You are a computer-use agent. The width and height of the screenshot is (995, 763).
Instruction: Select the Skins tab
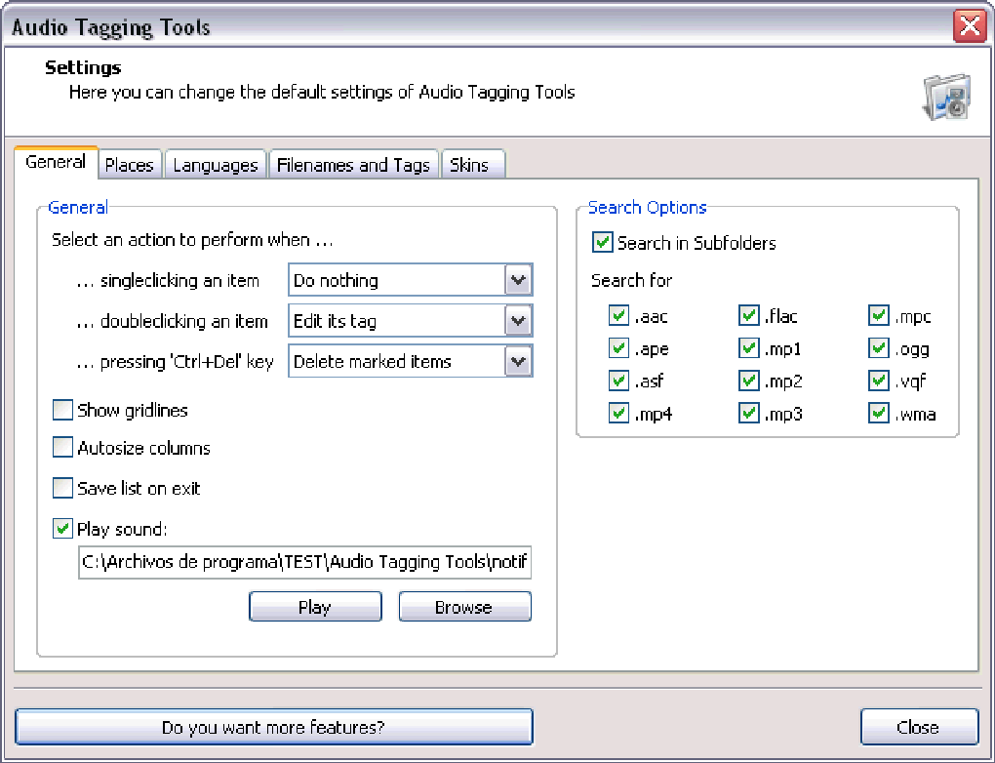click(473, 164)
